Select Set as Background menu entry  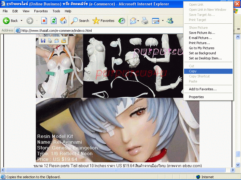tap(202, 53)
